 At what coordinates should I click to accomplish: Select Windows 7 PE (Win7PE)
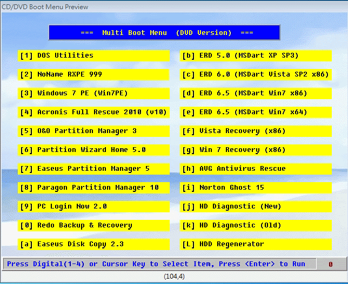pos(93,93)
